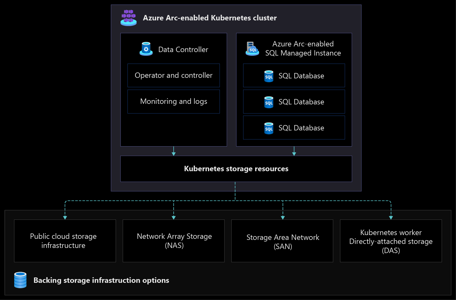
Task: Click the Storage Area Network (SAN) box
Action: (282, 241)
